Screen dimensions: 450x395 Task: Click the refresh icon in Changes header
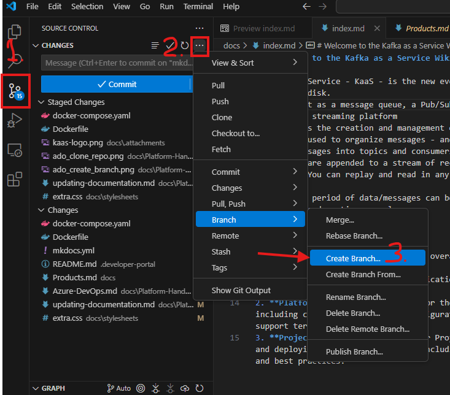click(185, 45)
